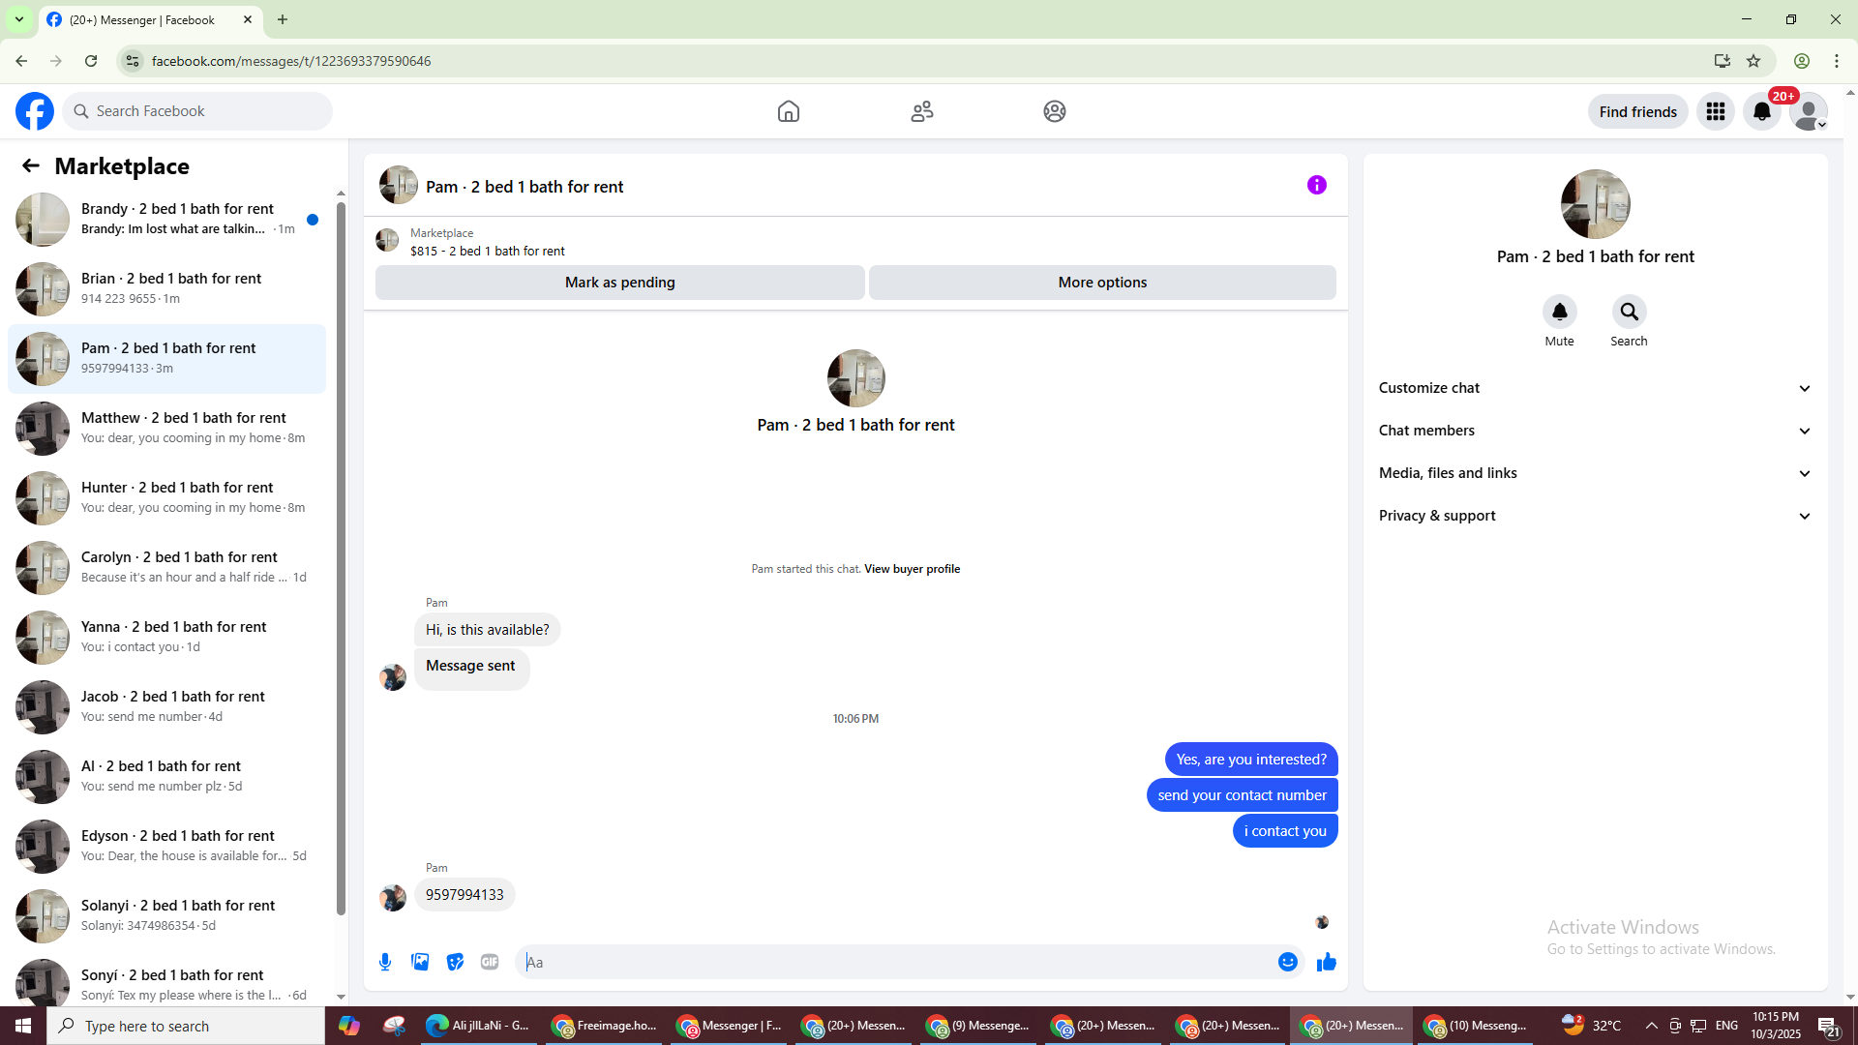Open the Freeimage.host taskbar window
Image resolution: width=1858 pixels, height=1045 pixels.
click(x=604, y=1026)
